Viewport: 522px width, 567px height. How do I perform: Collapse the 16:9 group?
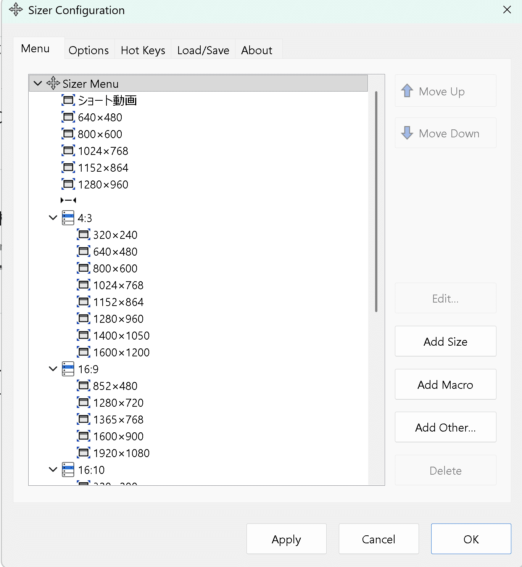[53, 369]
